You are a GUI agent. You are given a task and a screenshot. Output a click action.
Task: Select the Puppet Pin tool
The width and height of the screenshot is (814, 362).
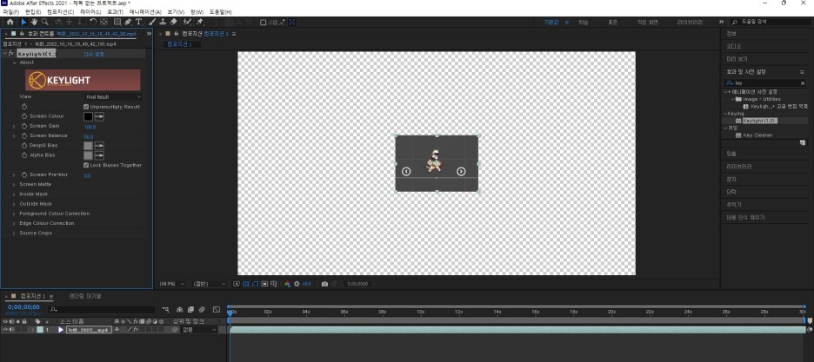pos(200,23)
